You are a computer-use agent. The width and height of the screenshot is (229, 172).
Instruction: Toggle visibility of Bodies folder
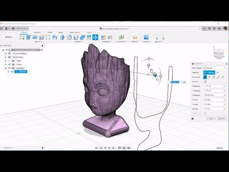[x=10, y=64]
